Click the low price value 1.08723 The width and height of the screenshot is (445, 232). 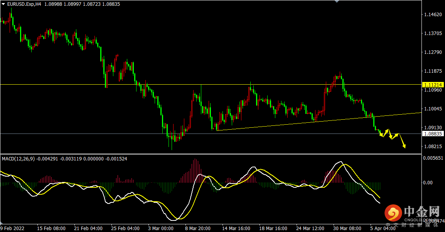(x=92, y=4)
